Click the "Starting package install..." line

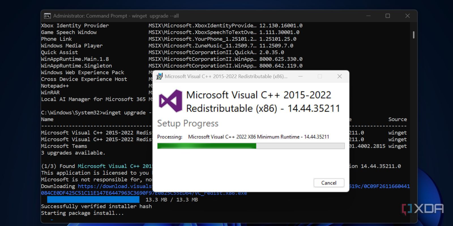[x=82, y=213]
